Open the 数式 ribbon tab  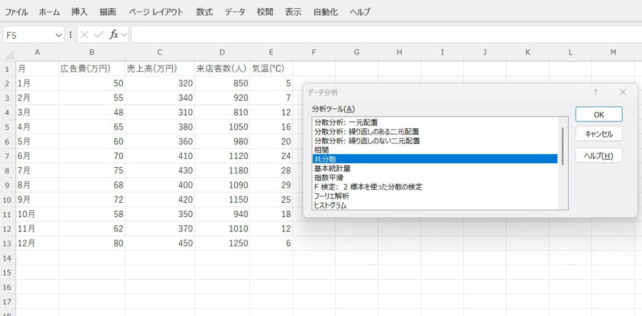[204, 12]
